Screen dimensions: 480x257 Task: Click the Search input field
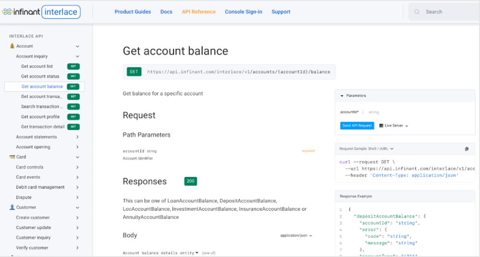point(444,12)
